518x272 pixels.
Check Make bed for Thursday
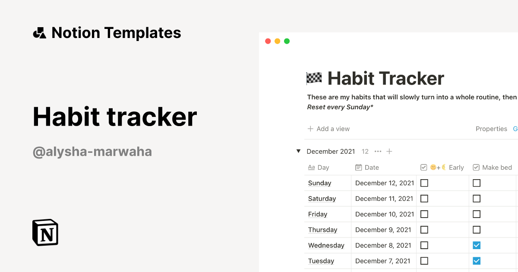click(x=477, y=229)
